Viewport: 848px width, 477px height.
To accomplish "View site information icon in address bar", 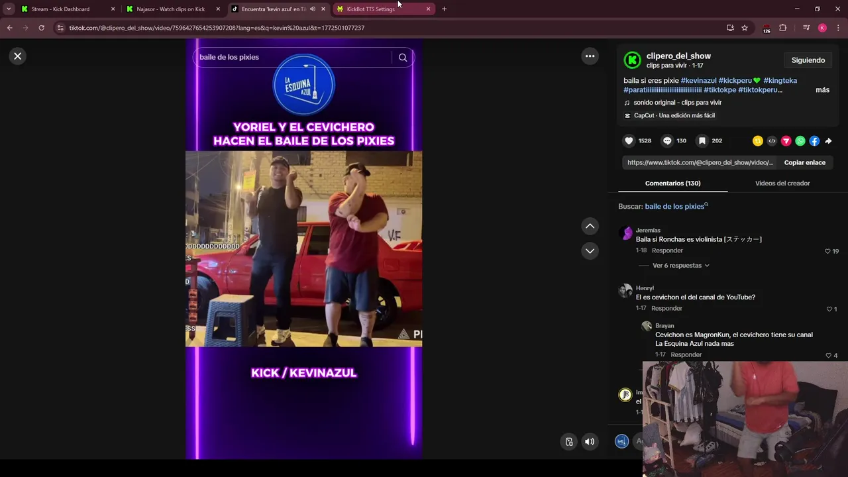I will [x=60, y=28].
